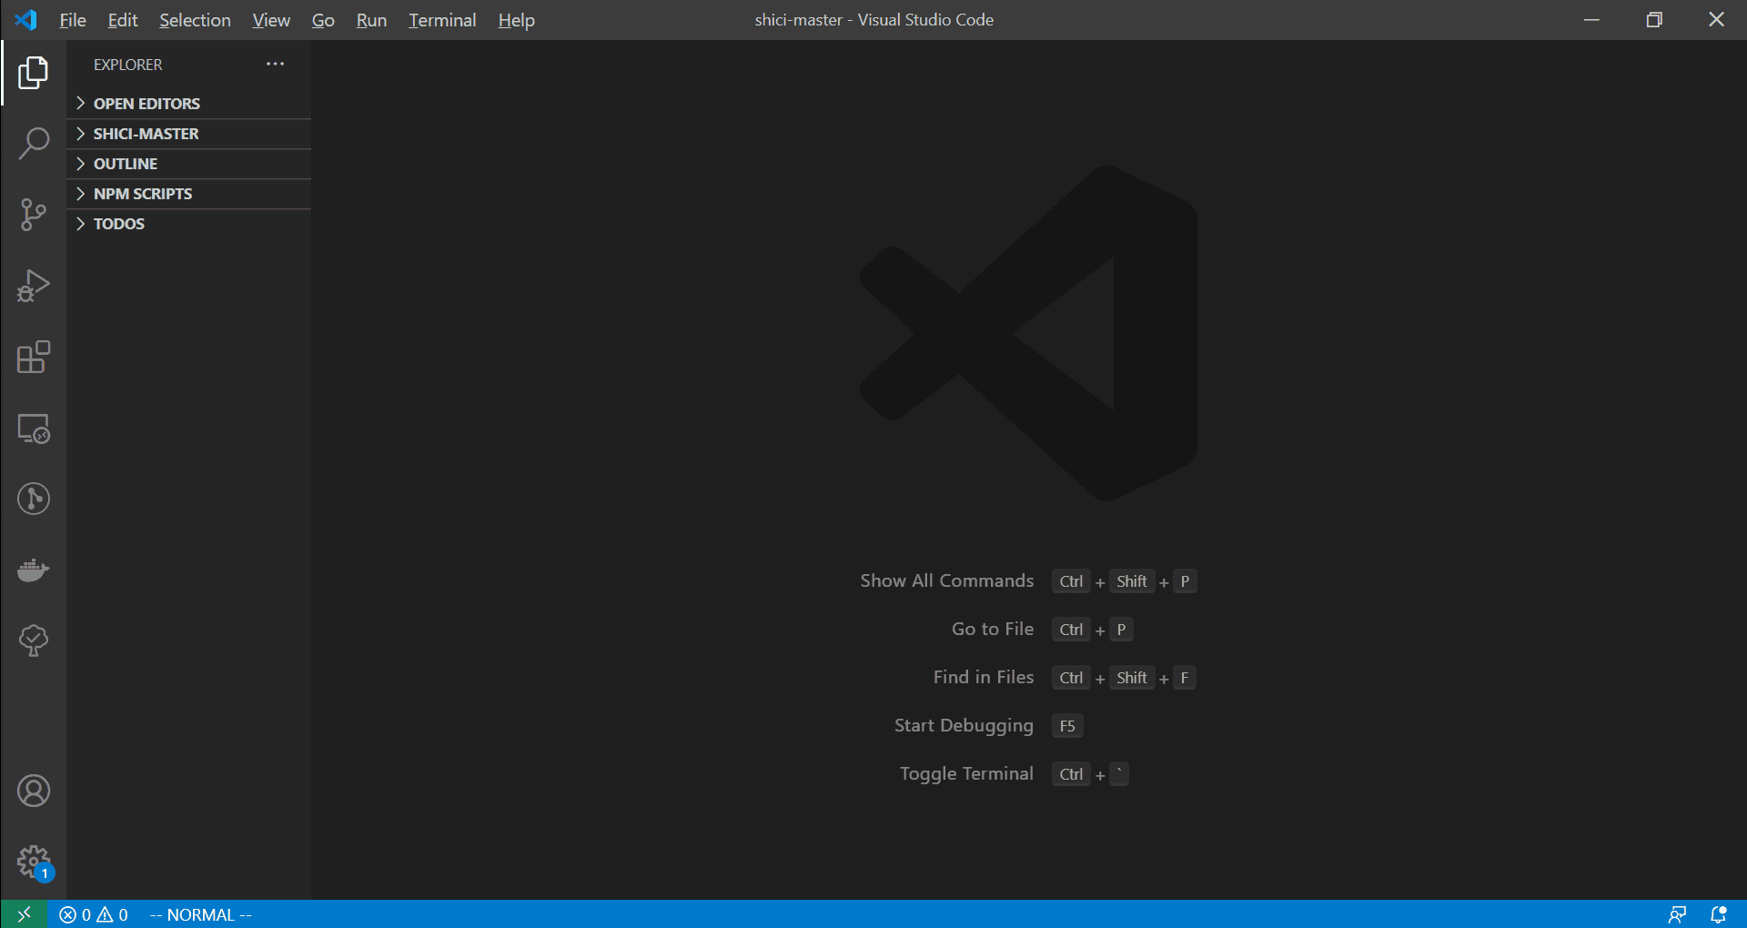Open the Go menu
The image size is (1747, 928).
(x=323, y=20)
